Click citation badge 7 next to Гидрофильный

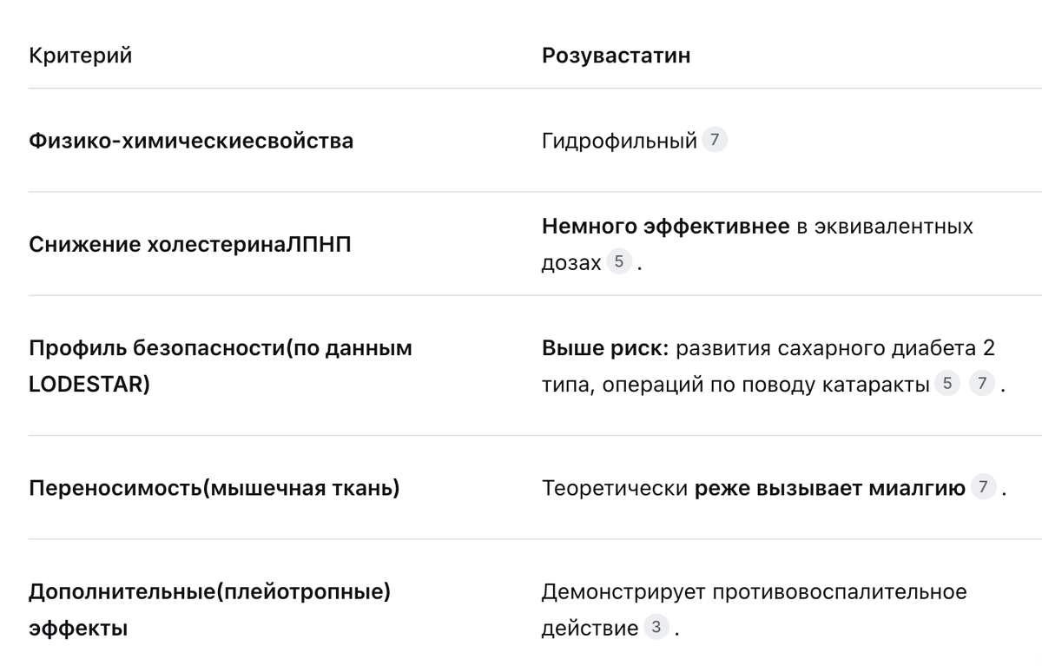point(714,140)
